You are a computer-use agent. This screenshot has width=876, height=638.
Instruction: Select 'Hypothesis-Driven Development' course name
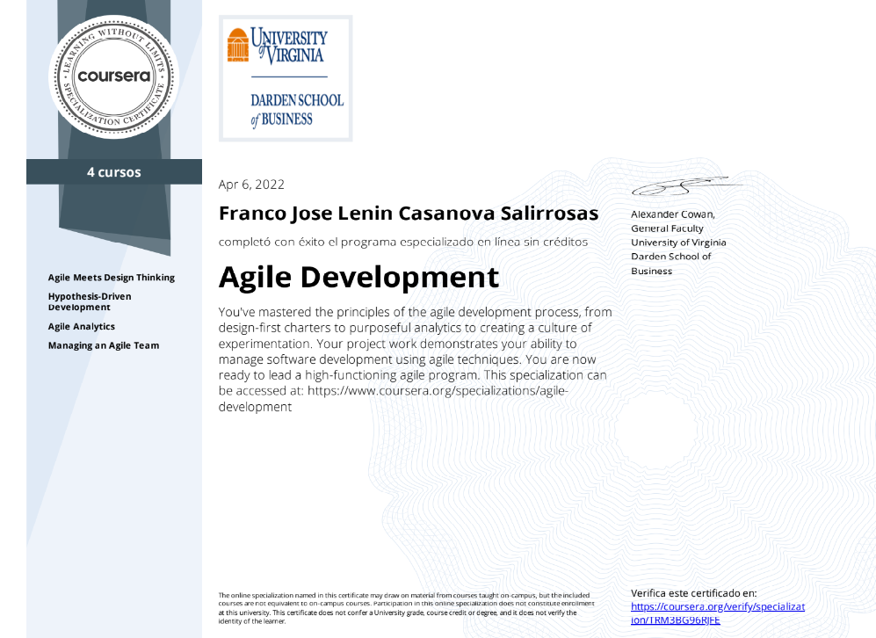pyautogui.click(x=90, y=301)
